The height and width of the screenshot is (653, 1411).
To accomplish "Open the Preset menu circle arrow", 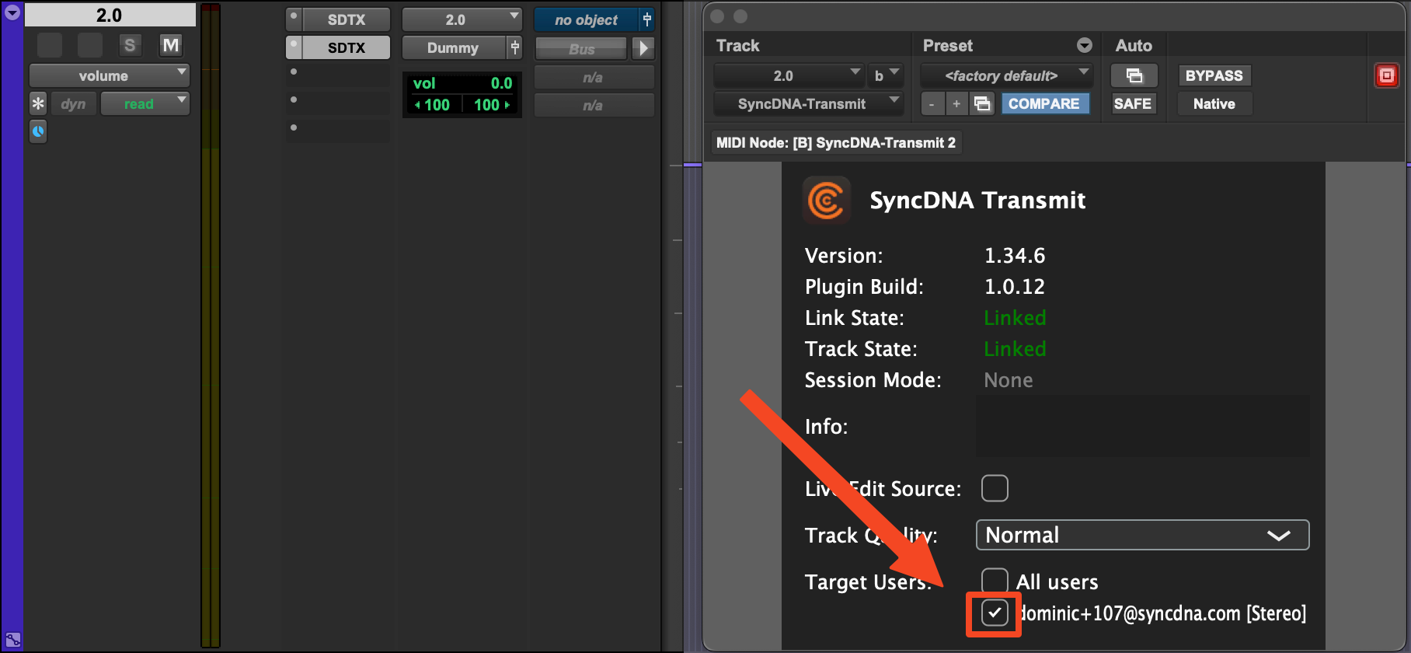I will pos(1085,46).
